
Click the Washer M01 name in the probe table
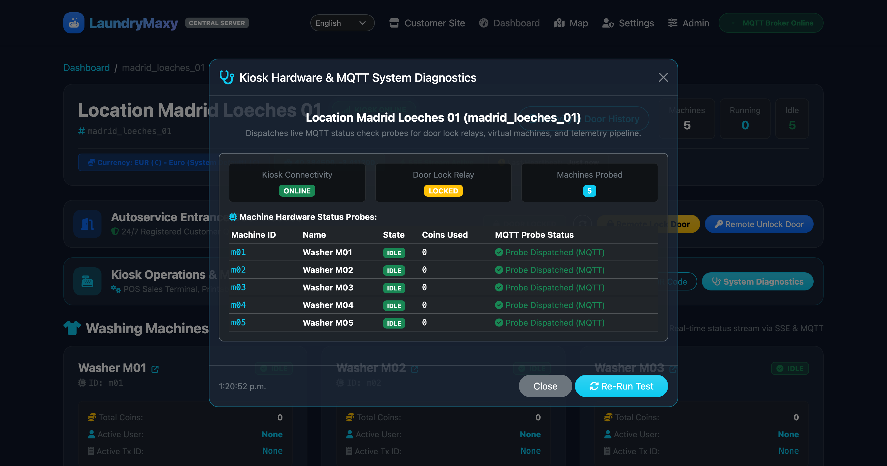tap(327, 252)
